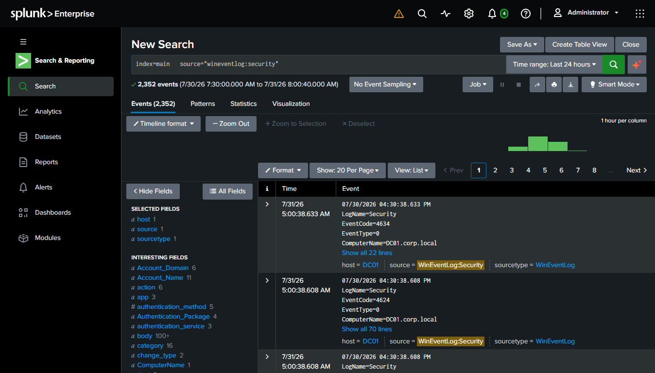Open the help question mark icon
655x373 pixels.
pyautogui.click(x=526, y=14)
